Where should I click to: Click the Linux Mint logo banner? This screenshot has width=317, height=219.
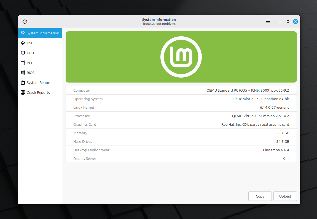point(181,57)
